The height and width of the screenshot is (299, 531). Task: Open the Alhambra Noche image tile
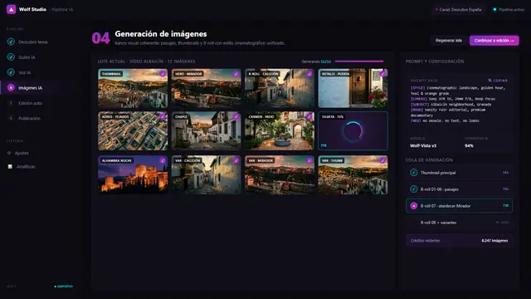coord(133,175)
